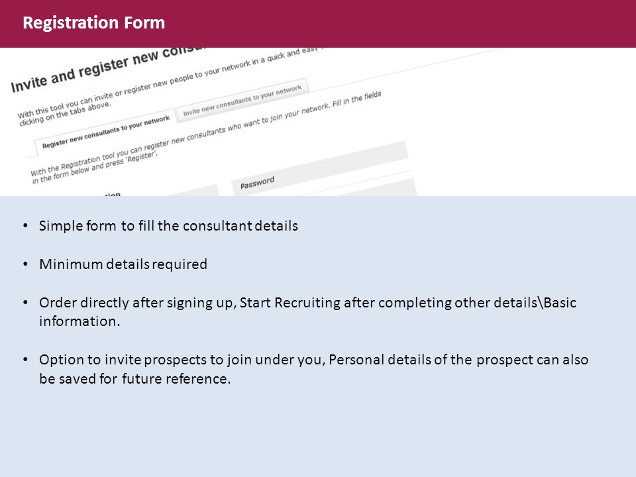
Task: Click bullet marker before "Option to invite"
Action: pos(26,360)
